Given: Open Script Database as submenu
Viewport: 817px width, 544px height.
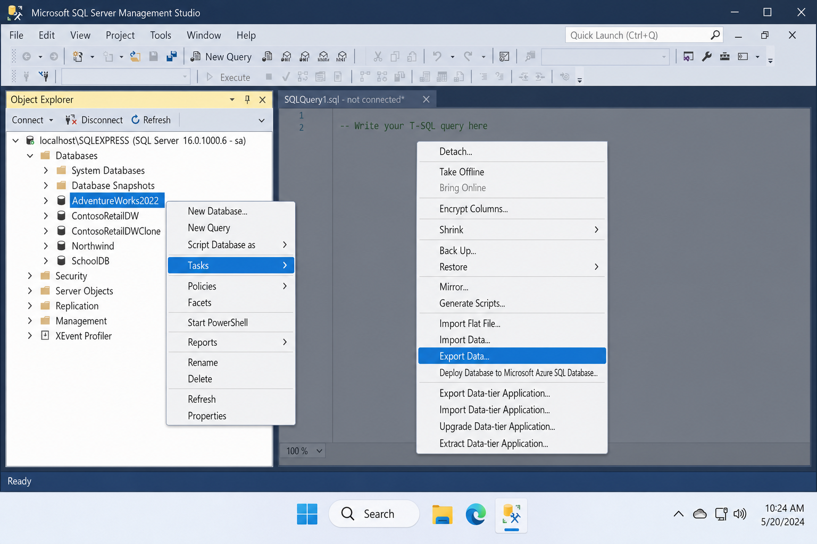Looking at the screenshot, I should coord(231,245).
